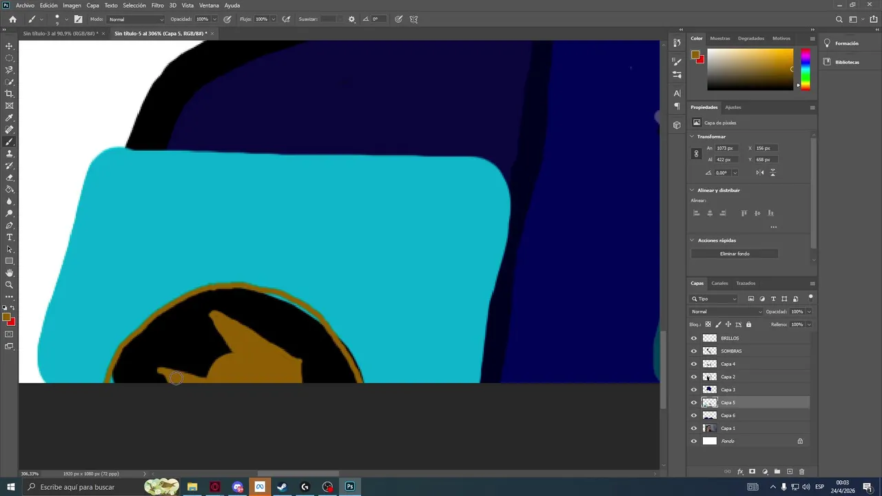Create a new layer group

777,472
